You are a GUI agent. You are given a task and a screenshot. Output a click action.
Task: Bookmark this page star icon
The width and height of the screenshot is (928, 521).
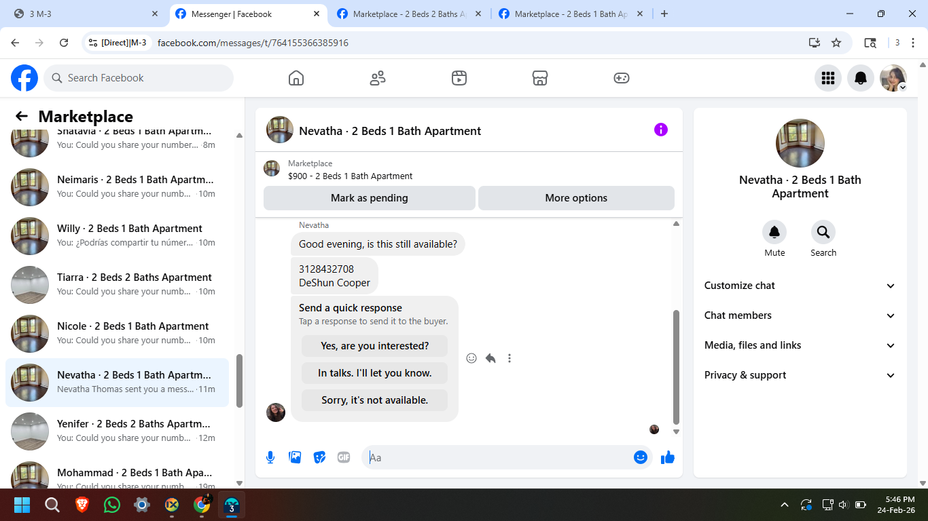point(836,43)
